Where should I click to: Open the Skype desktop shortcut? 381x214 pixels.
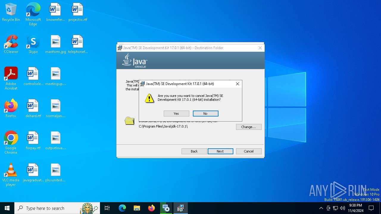click(33, 45)
